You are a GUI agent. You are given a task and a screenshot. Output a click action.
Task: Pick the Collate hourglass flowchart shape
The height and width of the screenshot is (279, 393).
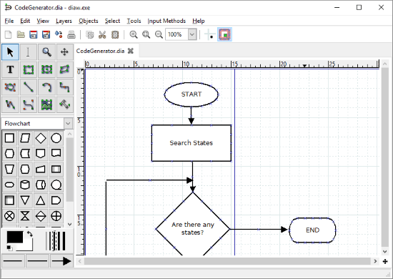(x=25, y=216)
